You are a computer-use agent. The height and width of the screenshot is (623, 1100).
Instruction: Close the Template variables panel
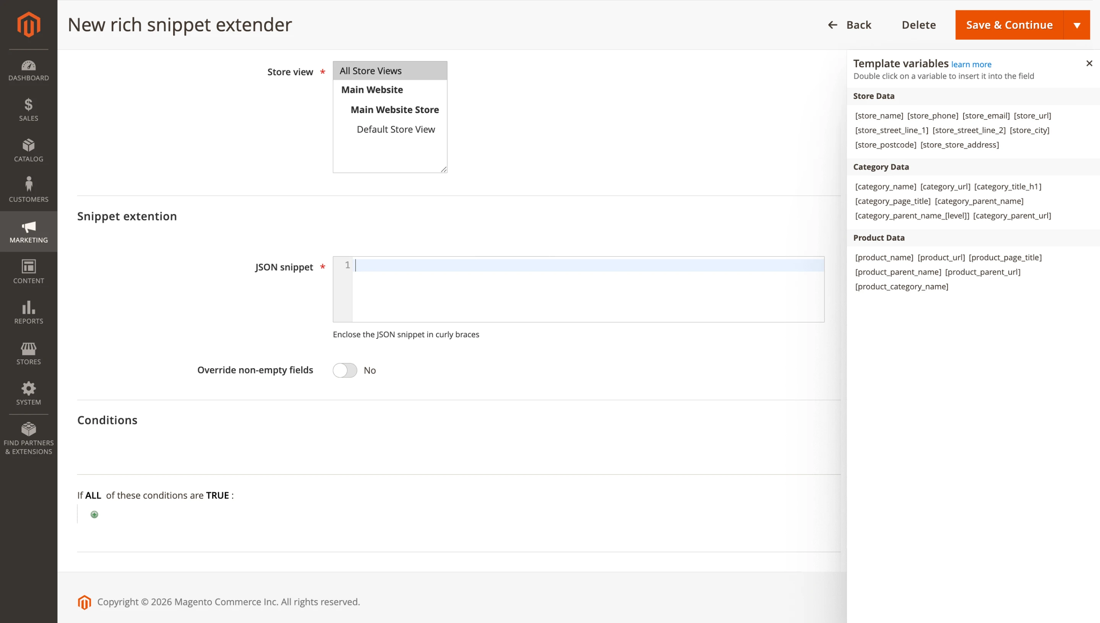pos(1089,63)
